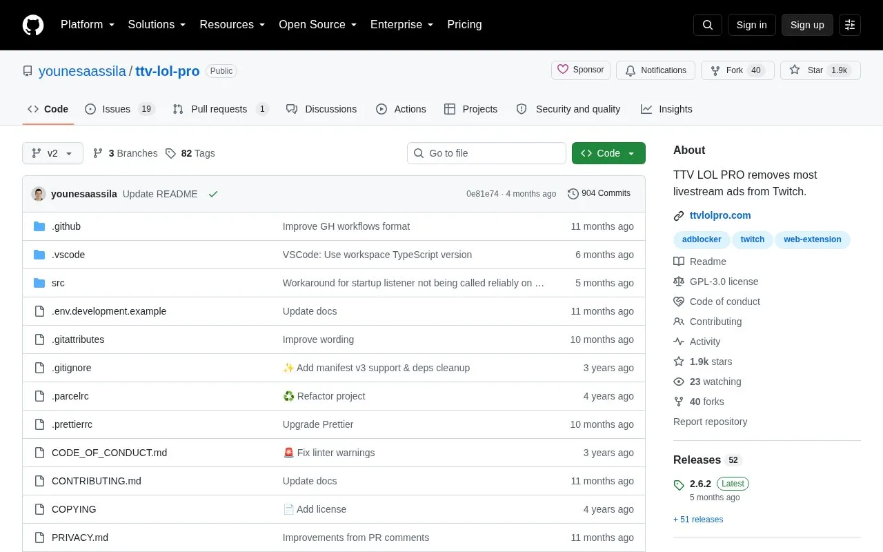Focus the Go to file search field
The height and width of the screenshot is (552, 883).
[x=486, y=153]
